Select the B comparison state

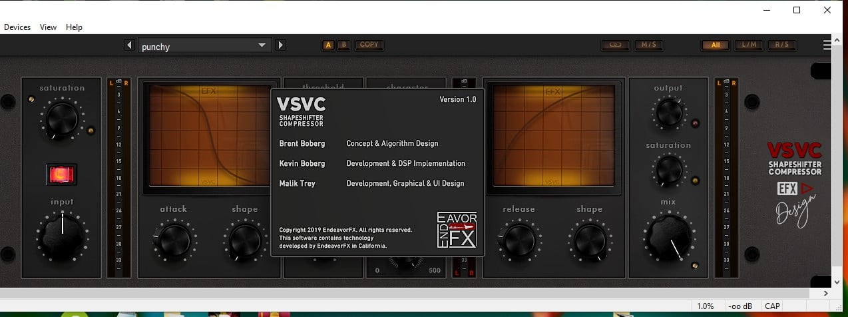pyautogui.click(x=343, y=45)
